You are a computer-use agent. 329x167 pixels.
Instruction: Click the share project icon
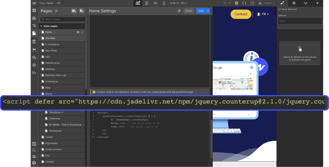(252, 3)
